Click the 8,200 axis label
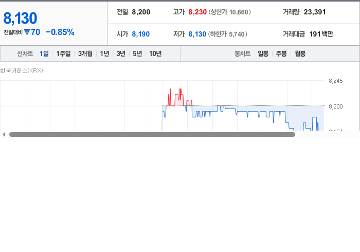Image resolution: width=360 pixels, height=252 pixels. point(336,106)
